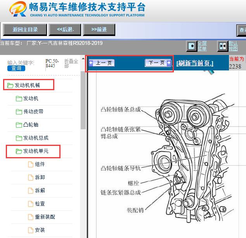Click the folder icon beside 发动机
Image resolution: width=246 pixels, height=238 pixels.
(19, 99)
